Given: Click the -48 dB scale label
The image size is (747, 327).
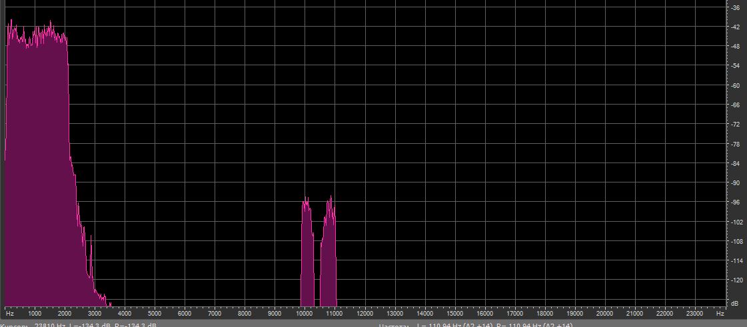Looking at the screenshot, I should [x=736, y=47].
